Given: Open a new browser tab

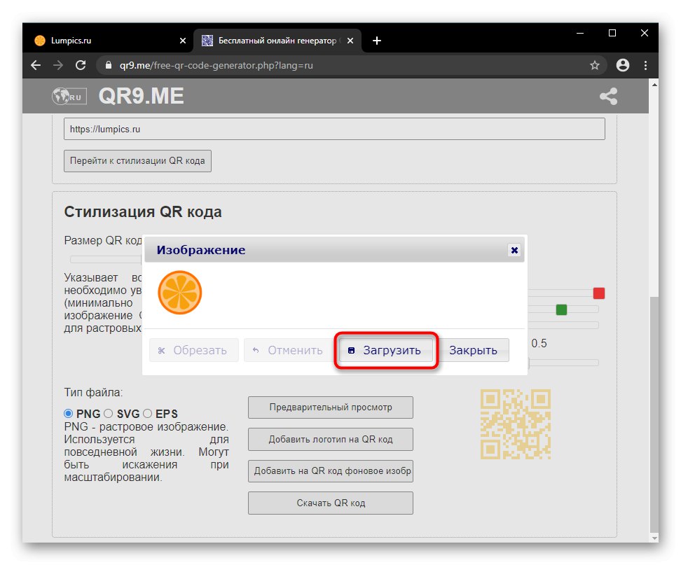Looking at the screenshot, I should click(377, 41).
